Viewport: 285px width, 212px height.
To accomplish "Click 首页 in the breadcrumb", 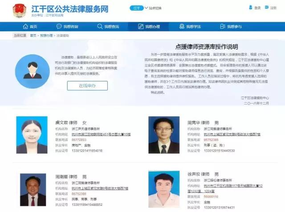I will click(33, 36).
